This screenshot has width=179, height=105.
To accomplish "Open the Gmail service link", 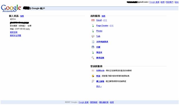I will click(99, 20).
